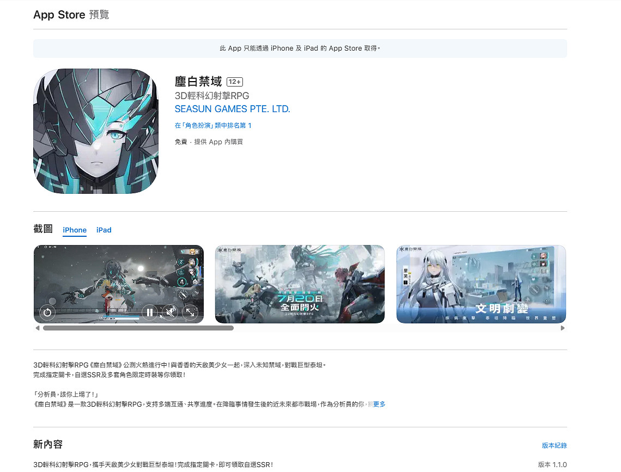Click the 12+ age rating badge
The width and height of the screenshot is (621, 472).
pos(234,82)
